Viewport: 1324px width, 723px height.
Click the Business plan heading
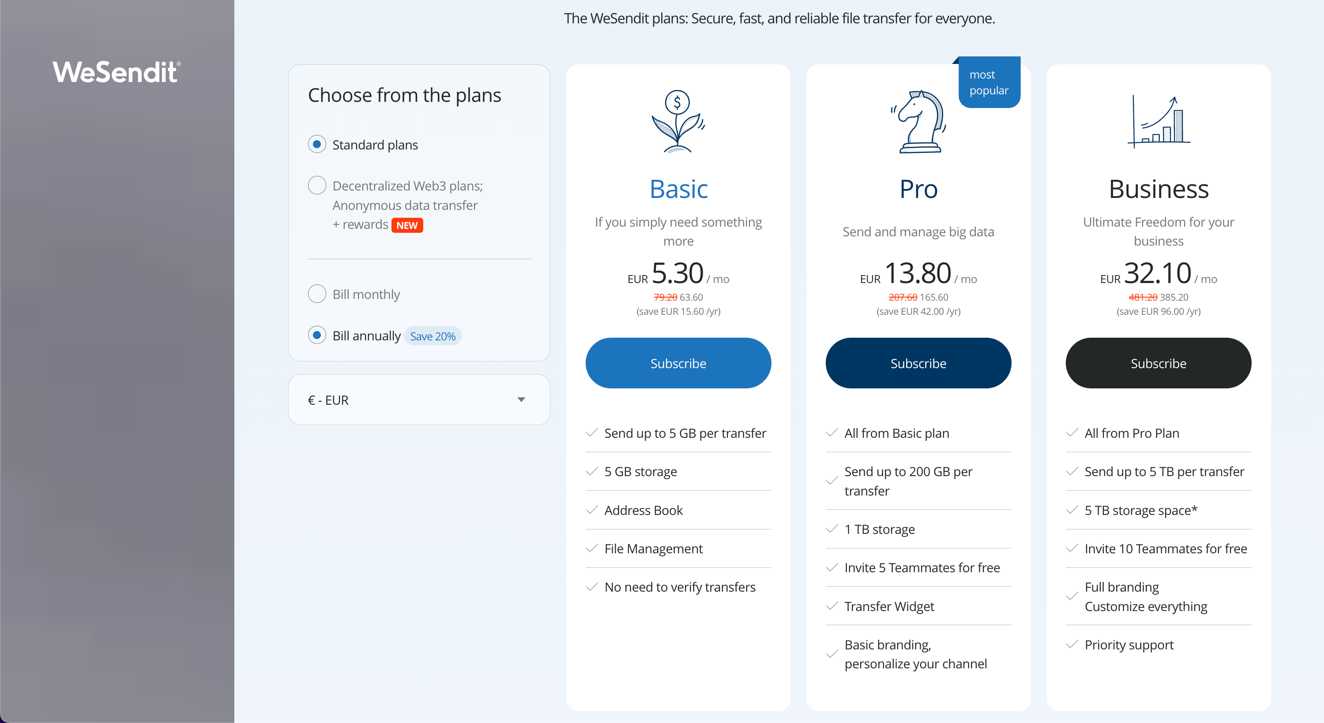tap(1158, 189)
